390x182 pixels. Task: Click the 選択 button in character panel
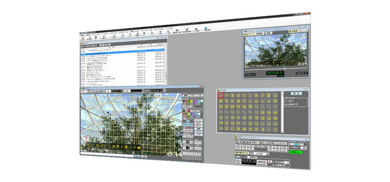coord(296,93)
